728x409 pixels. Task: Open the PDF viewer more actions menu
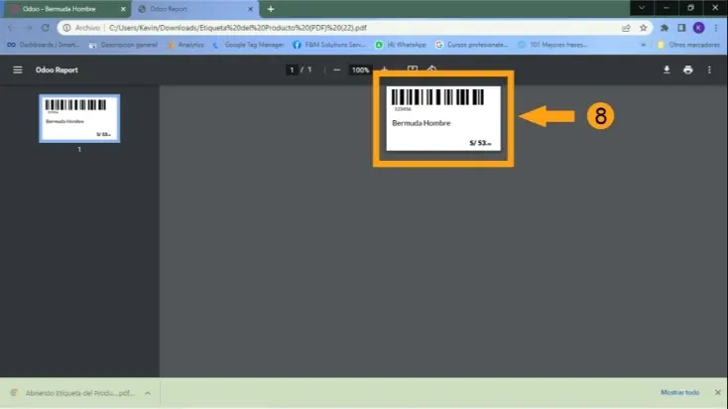(x=709, y=70)
